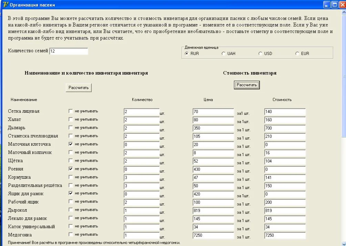Image resolution: width=346 pixels, height=246 pixels.
Task: Focus the Количество семей input field
Action: pyautogui.click(x=69, y=51)
